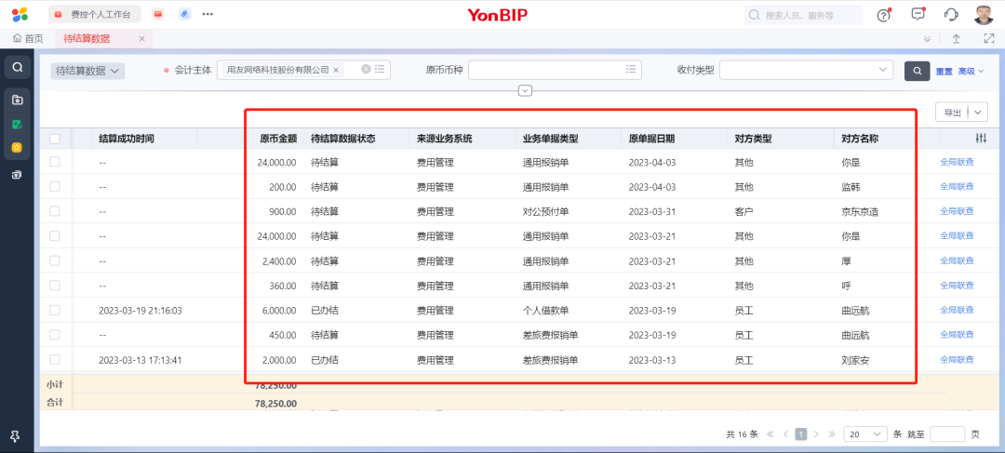Open the messages chat icon
This screenshot has width=1005, height=453.
click(918, 14)
